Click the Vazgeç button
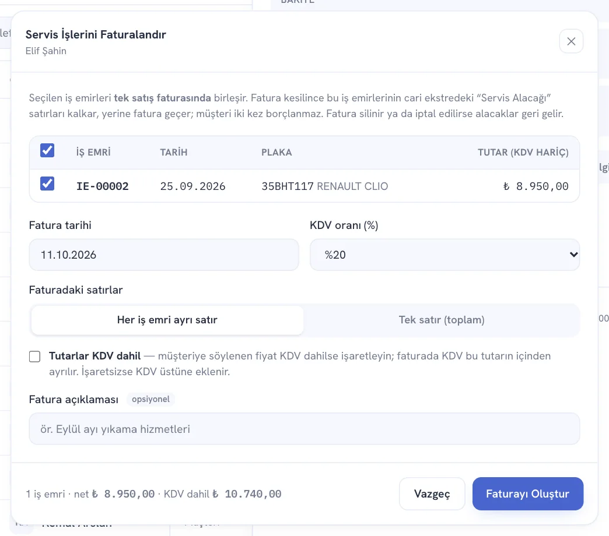Image resolution: width=609 pixels, height=536 pixels. [x=432, y=493]
